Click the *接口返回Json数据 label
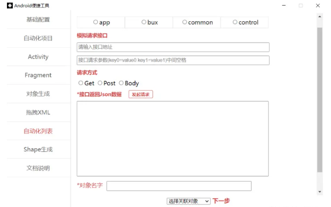The image size is (331, 207). (x=99, y=94)
